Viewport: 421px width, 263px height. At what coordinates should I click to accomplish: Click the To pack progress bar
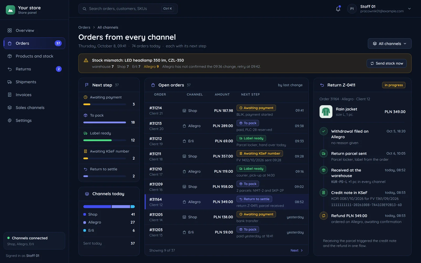click(104, 123)
